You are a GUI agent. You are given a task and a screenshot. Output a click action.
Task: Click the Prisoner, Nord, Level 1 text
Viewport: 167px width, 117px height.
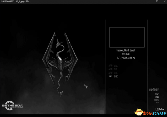pyautogui.click(x=126, y=50)
